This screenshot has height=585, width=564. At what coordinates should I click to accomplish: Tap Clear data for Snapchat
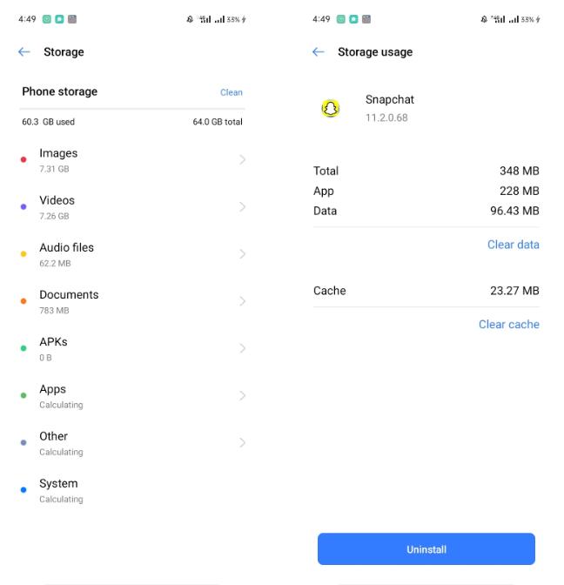(513, 245)
